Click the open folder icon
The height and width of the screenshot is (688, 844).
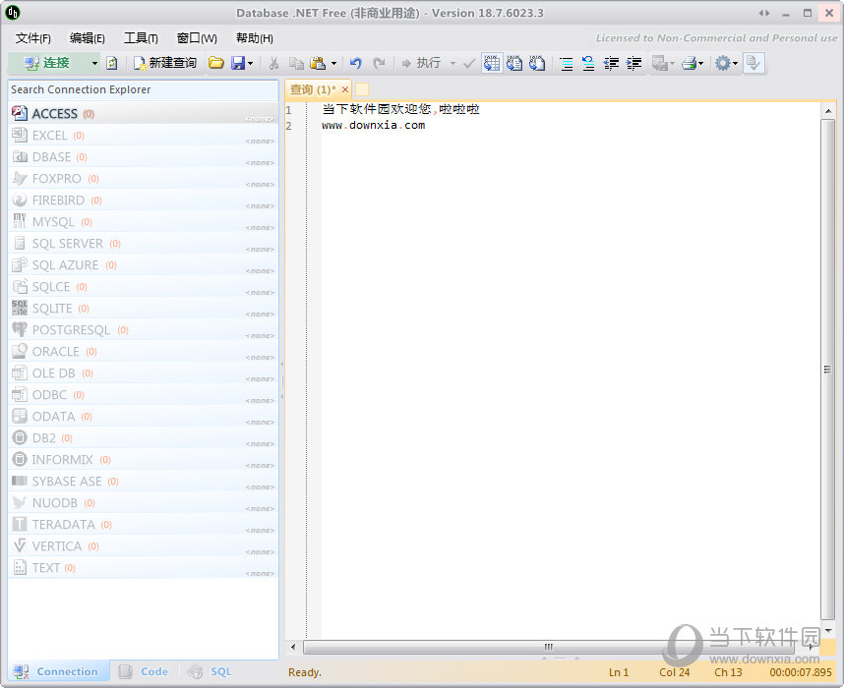[x=216, y=63]
